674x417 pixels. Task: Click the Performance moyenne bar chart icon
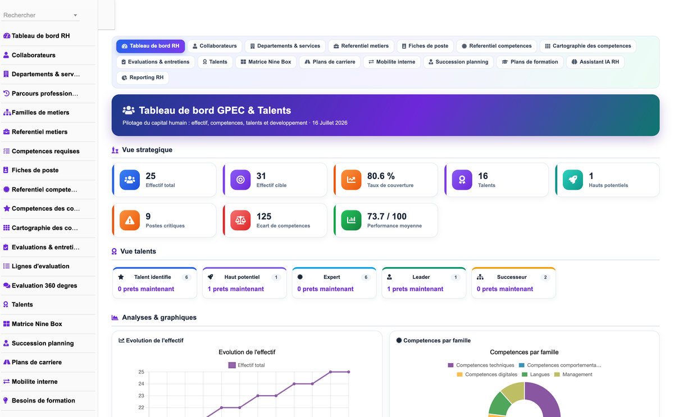tap(351, 220)
